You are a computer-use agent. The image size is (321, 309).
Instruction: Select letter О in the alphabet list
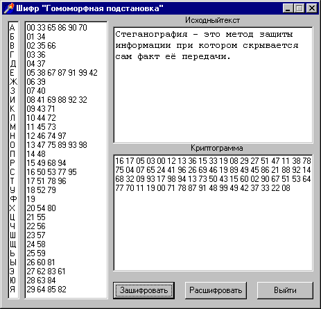coord(12,145)
